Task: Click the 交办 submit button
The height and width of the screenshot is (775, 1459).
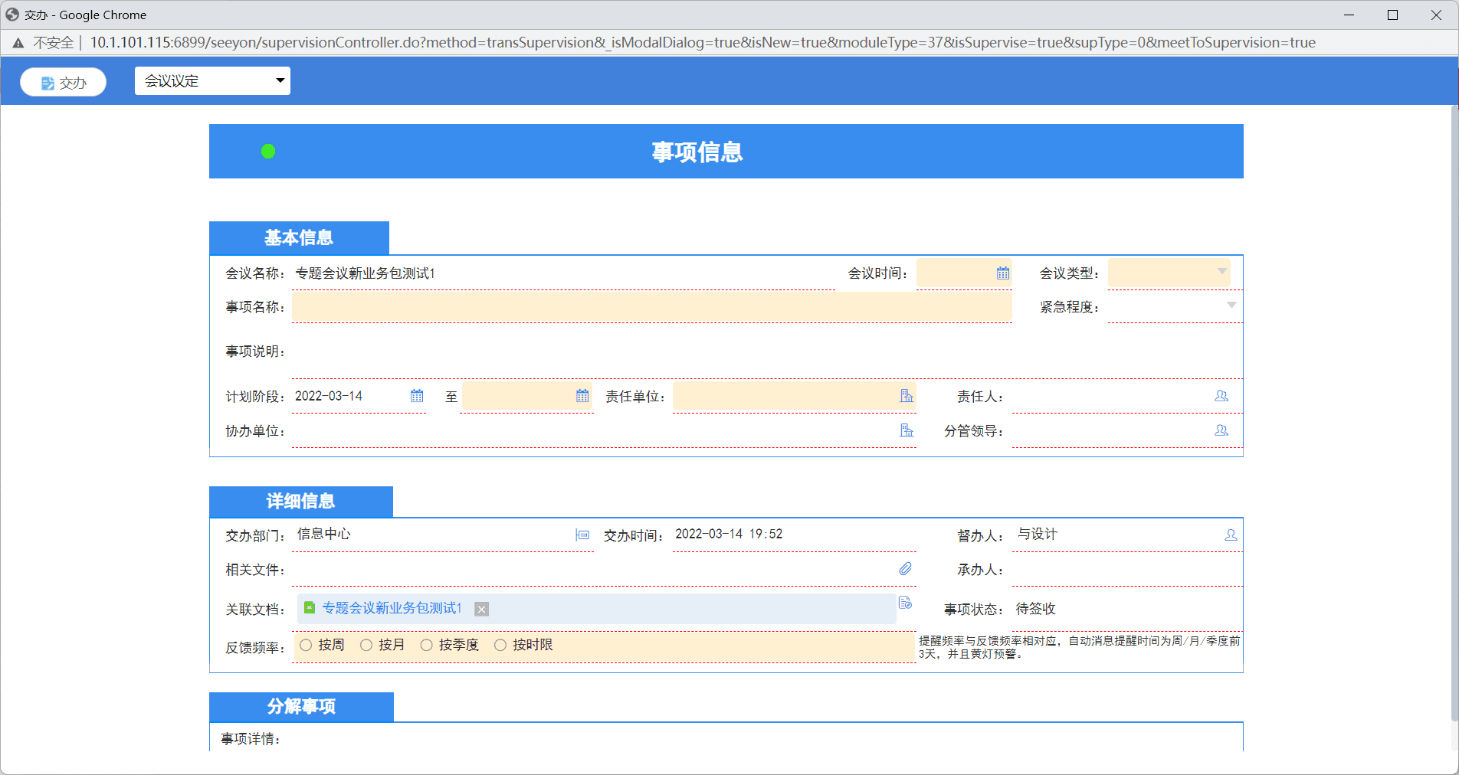Action: pos(63,82)
